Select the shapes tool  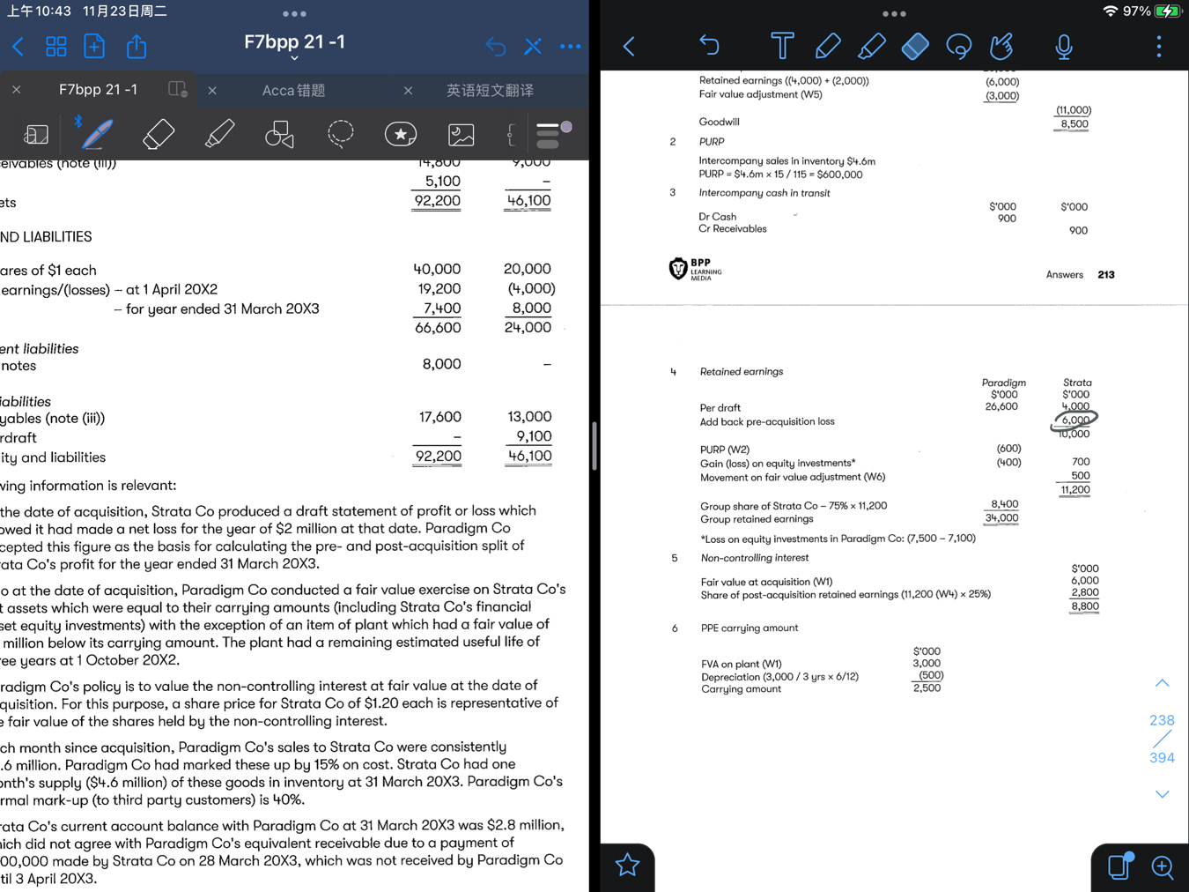(x=279, y=134)
